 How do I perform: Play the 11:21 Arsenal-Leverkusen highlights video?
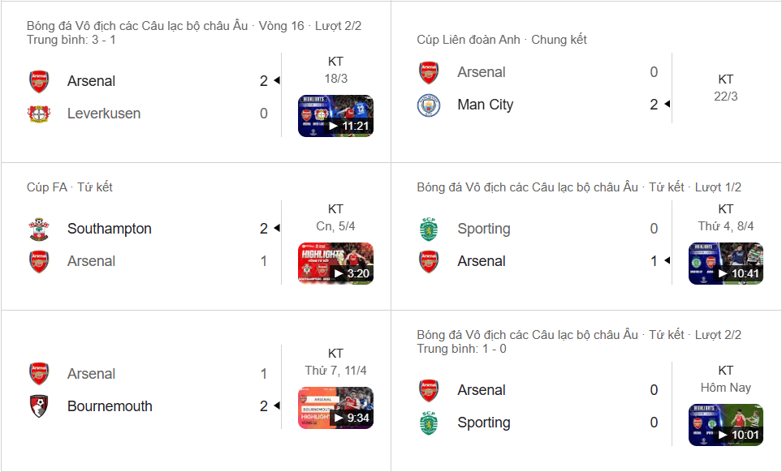click(x=335, y=114)
